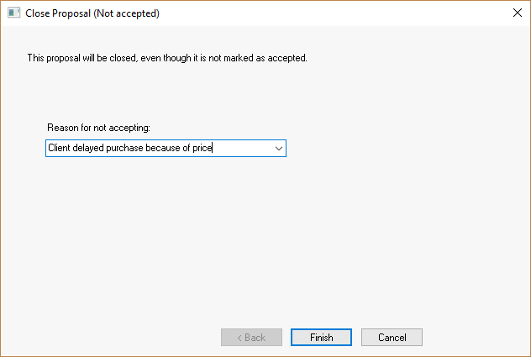
Task: Dismiss the Close Proposal window
Action: pyautogui.click(x=516, y=13)
